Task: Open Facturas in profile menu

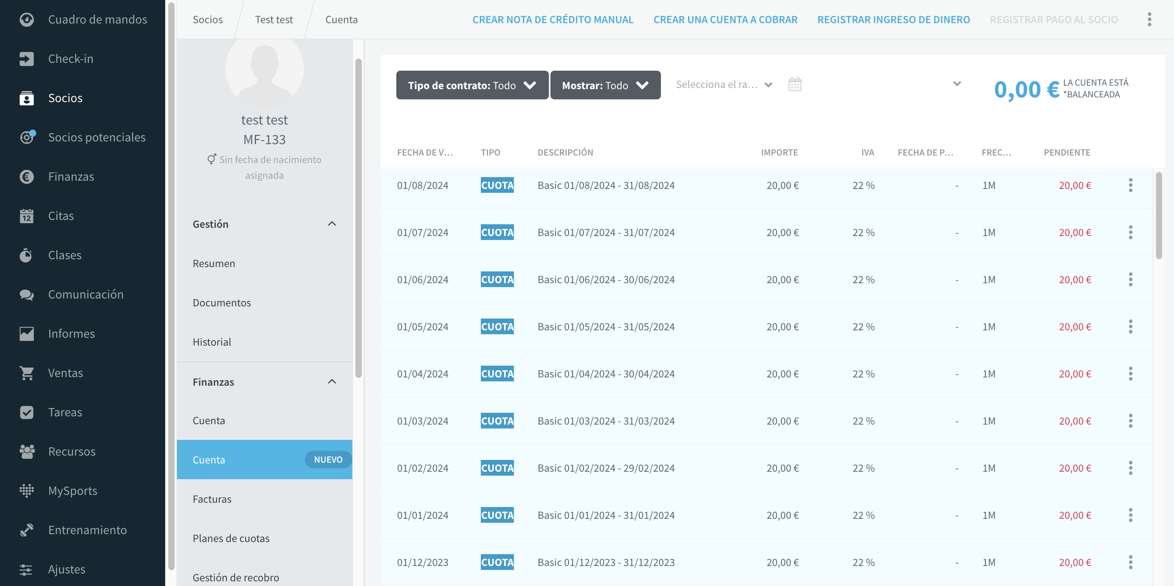Action: pyautogui.click(x=212, y=499)
